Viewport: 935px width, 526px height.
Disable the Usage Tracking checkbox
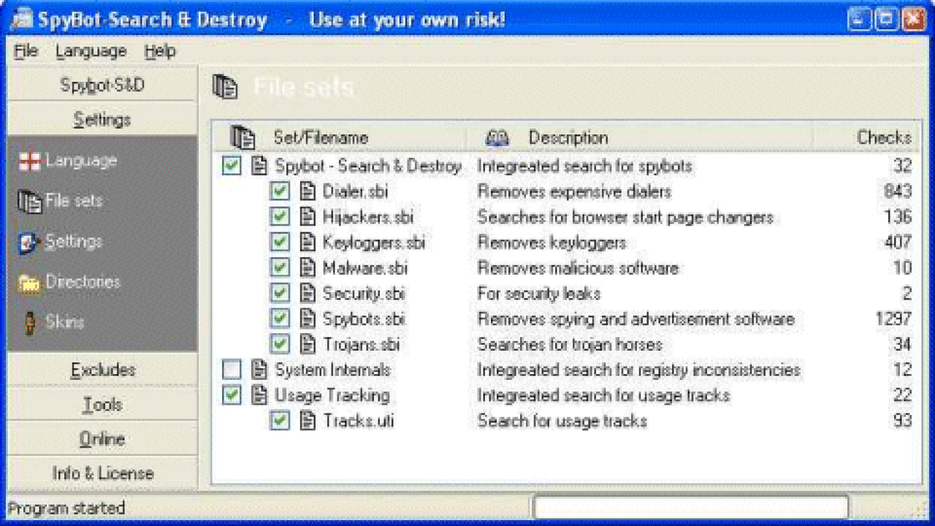231,395
